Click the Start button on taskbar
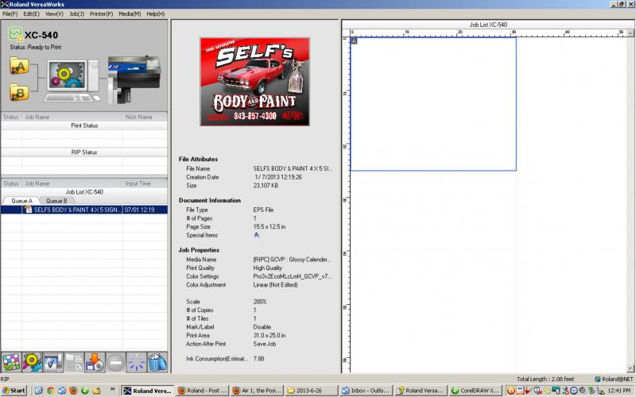Viewport: 636px width, 397px height. 14,391
